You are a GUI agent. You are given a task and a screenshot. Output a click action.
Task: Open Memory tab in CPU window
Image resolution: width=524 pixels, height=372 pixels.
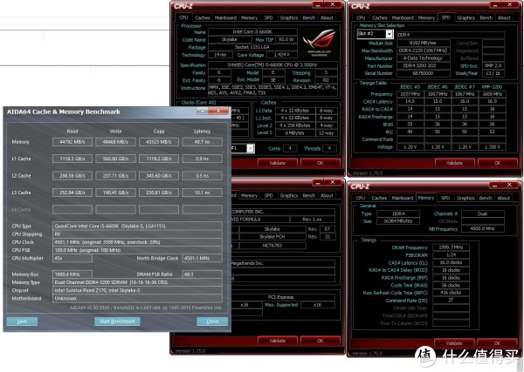[249, 17]
